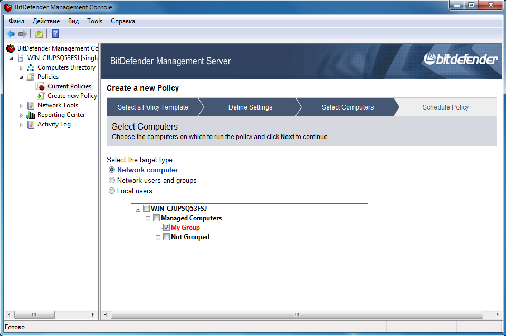Open the Вид menu

73,21
